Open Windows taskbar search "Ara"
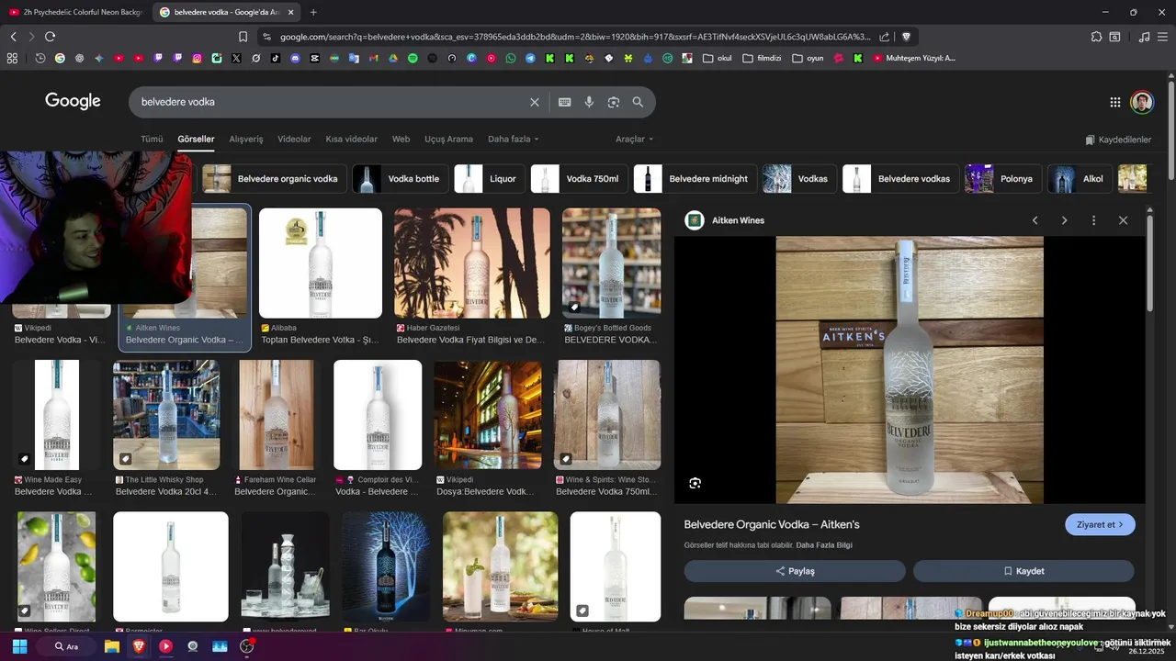Screen dimensions: 1176x661 point(67,646)
